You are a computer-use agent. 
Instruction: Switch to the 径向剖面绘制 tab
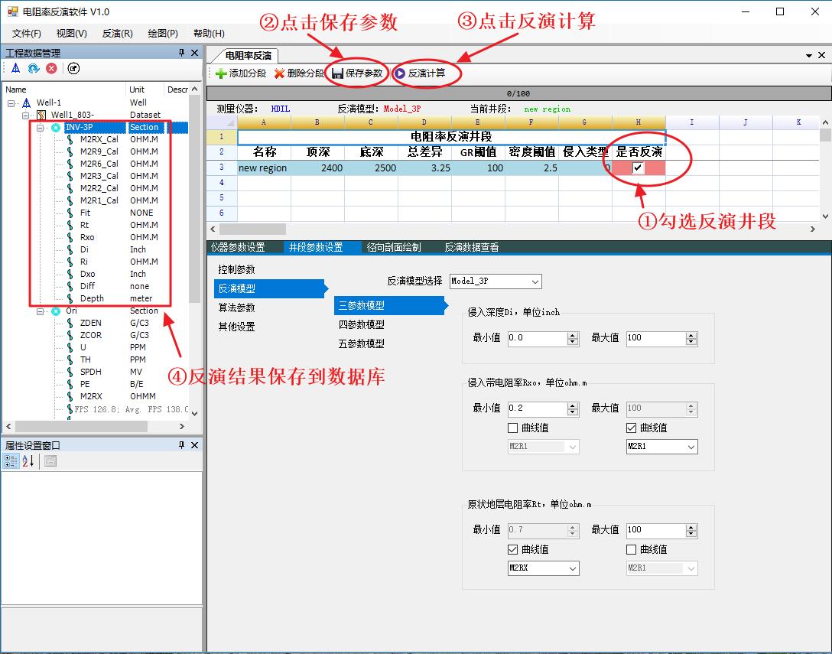tap(393, 248)
